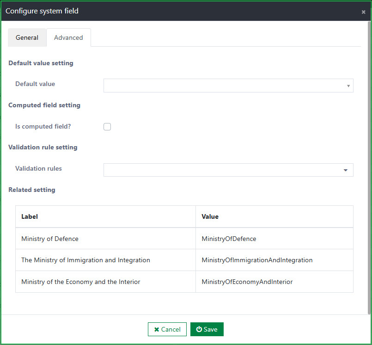The height and width of the screenshot is (345, 372).
Task: Close the Configure system field dialog
Action: point(363,12)
